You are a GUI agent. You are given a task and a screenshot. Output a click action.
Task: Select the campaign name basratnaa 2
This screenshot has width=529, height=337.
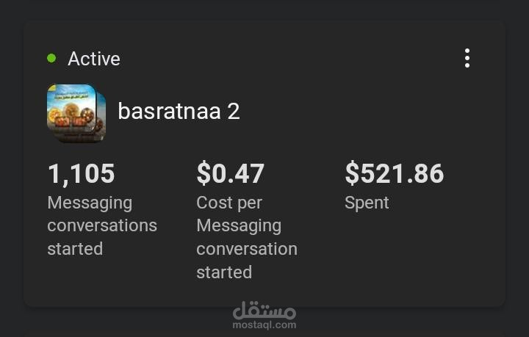click(x=179, y=112)
